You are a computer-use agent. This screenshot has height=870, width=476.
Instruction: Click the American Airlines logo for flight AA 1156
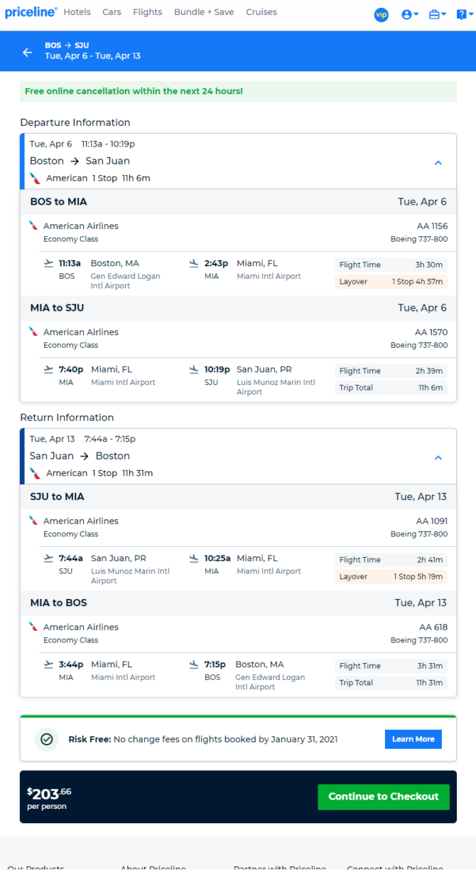pyautogui.click(x=33, y=226)
